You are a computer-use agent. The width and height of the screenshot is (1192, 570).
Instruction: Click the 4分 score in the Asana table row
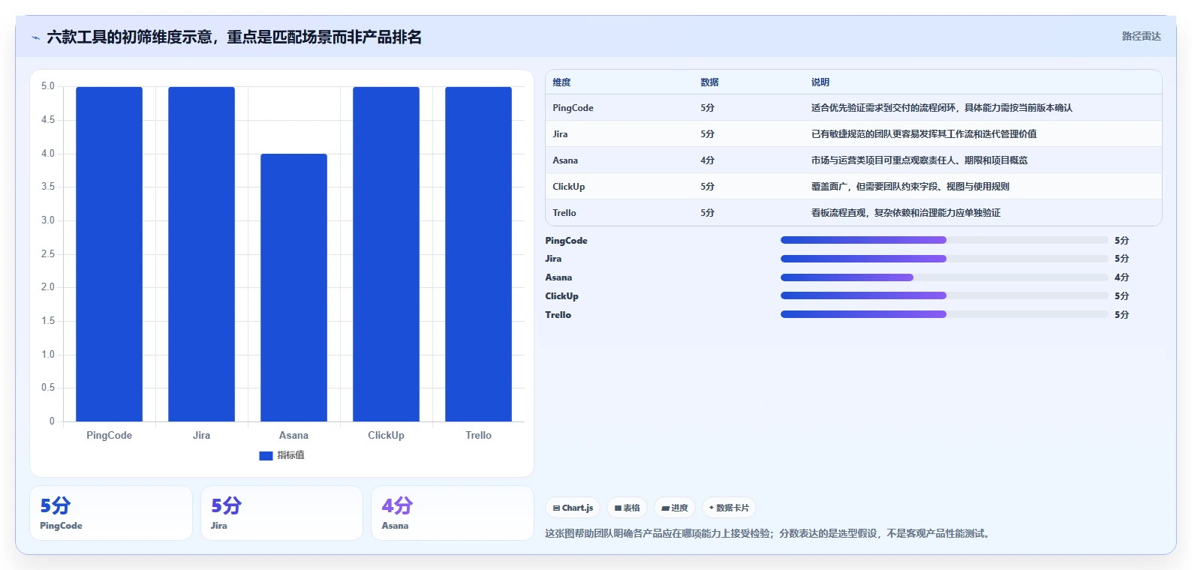[707, 160]
